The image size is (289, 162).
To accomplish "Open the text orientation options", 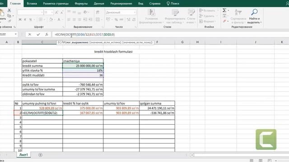I will click(x=85, y=12).
